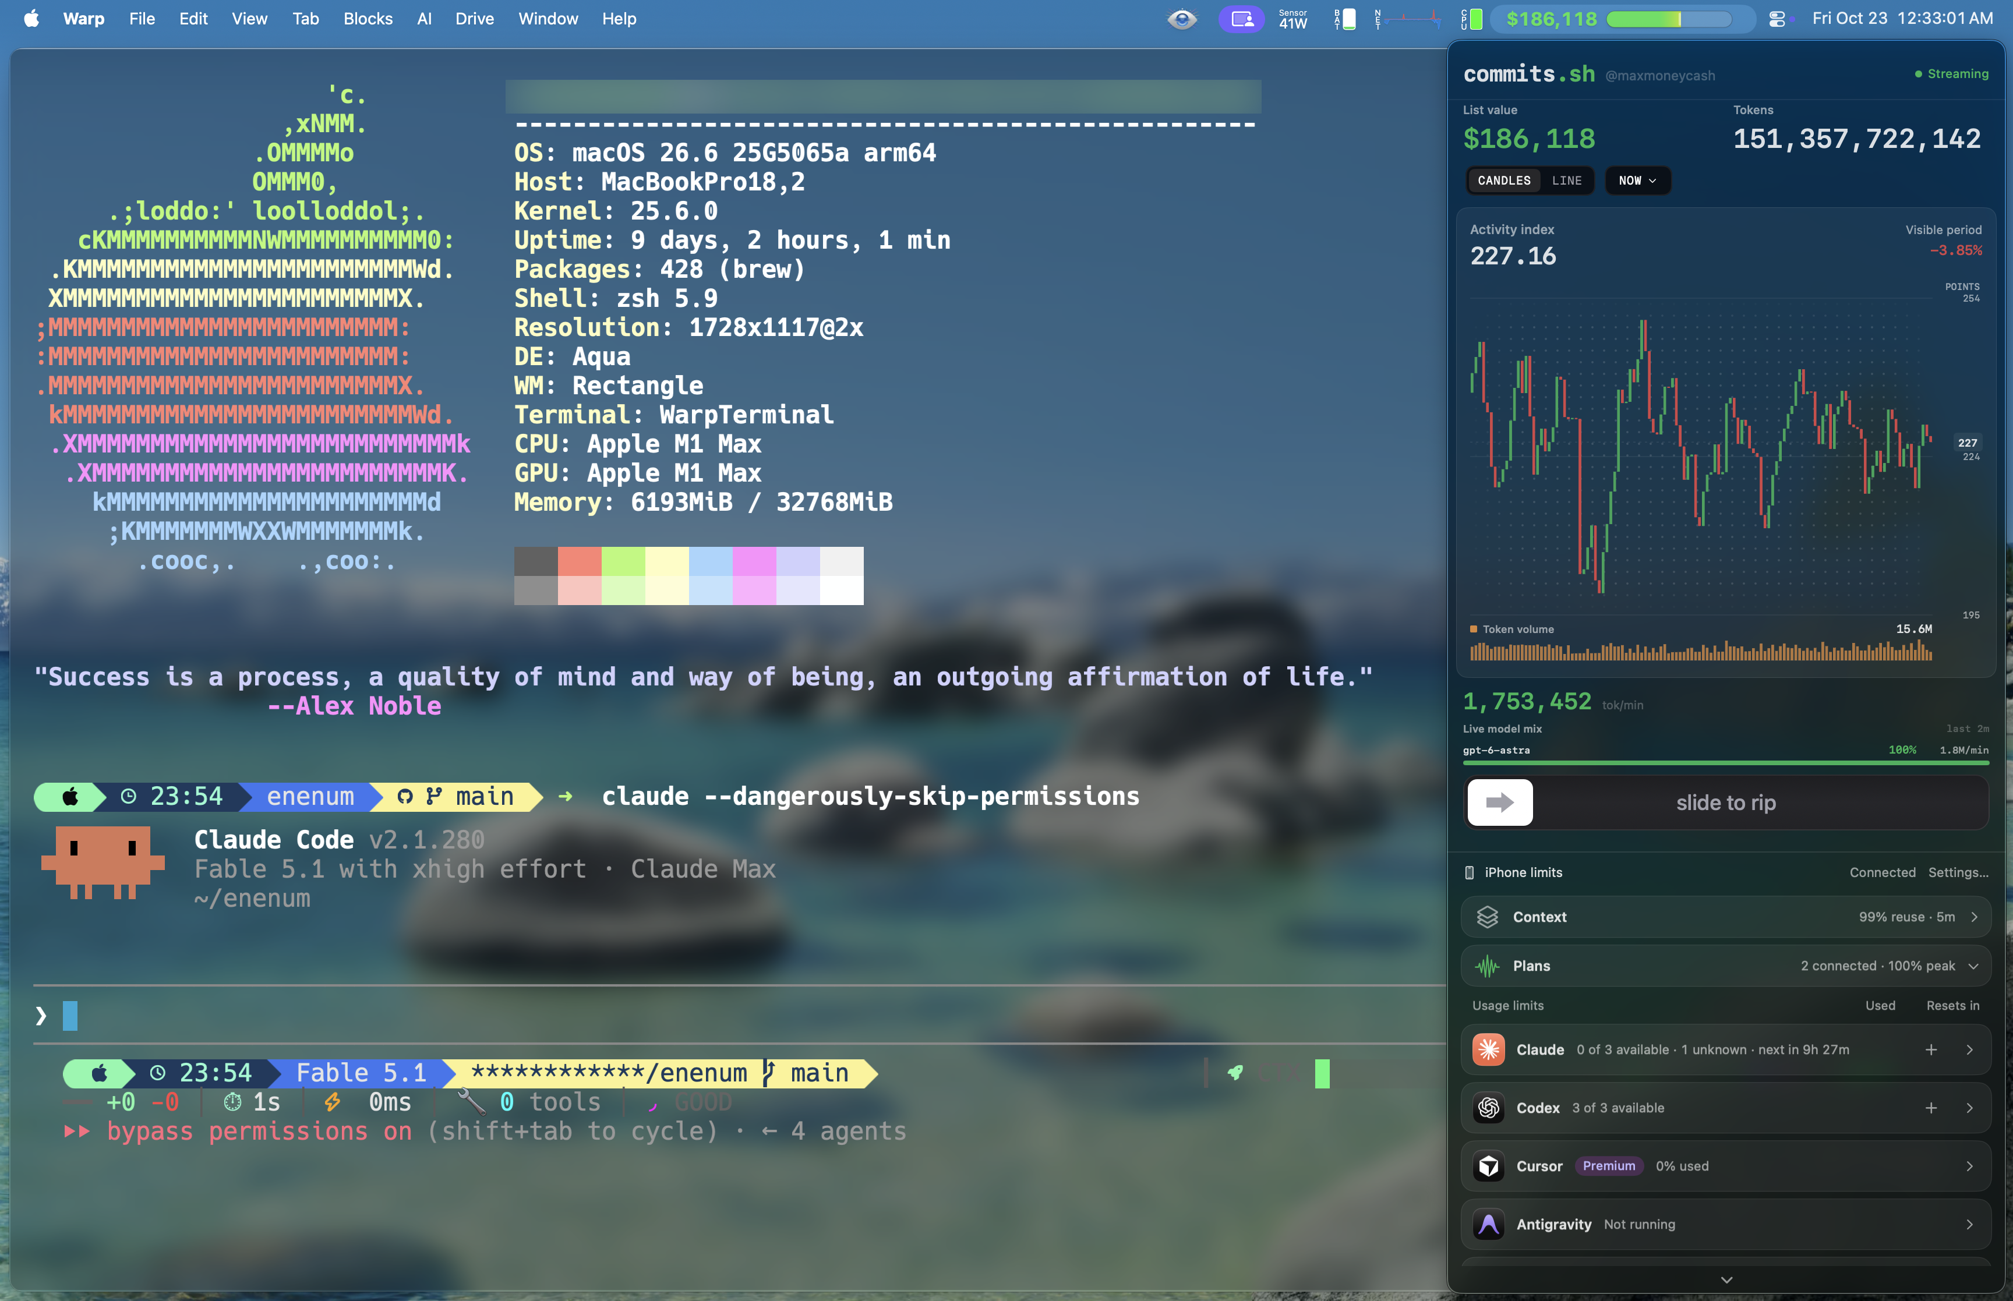Add a Codex account with plus
Screen dimensions: 2013x1301
[1931, 1108]
